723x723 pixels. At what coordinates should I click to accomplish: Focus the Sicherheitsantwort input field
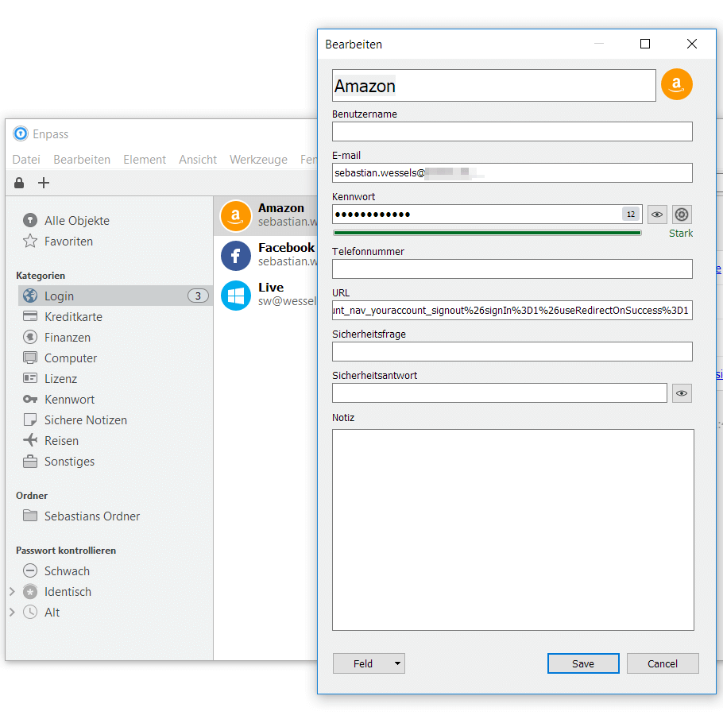click(x=500, y=393)
